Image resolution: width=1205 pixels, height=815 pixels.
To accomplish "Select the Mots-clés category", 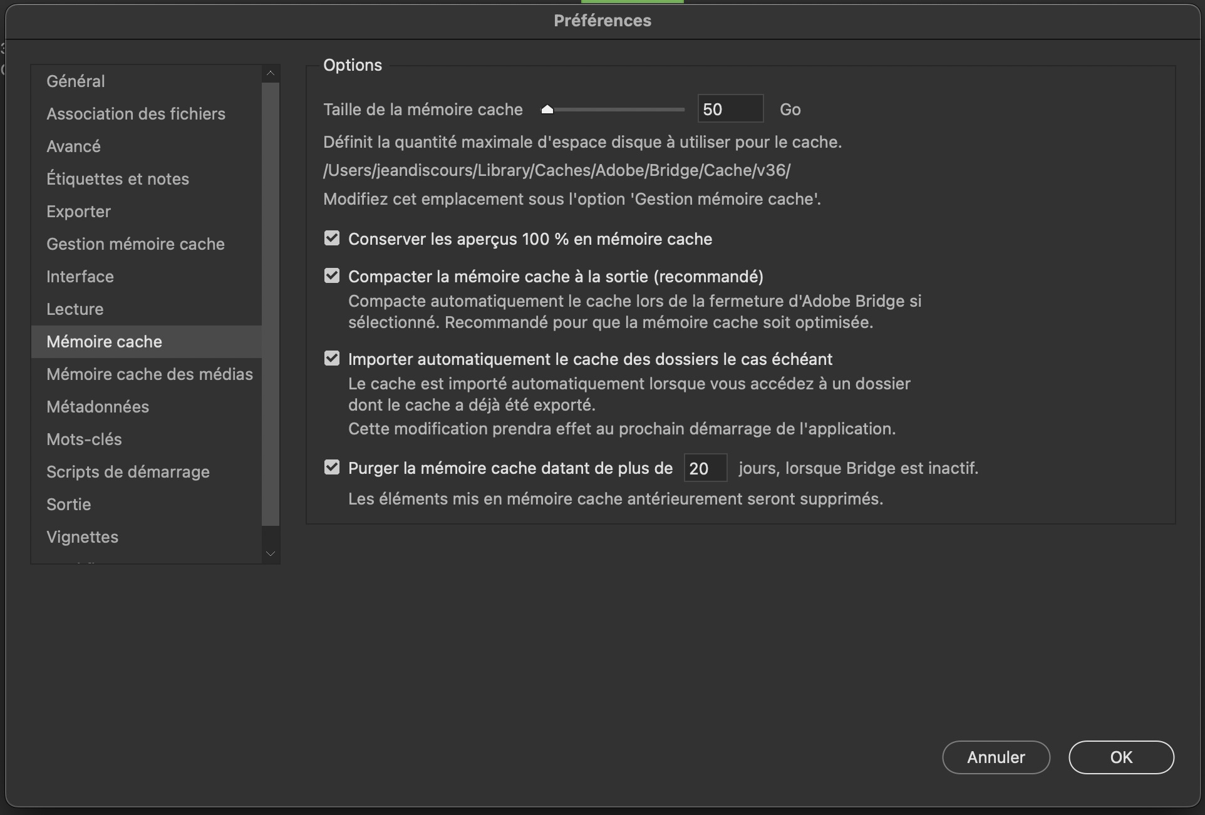I will tap(84, 439).
